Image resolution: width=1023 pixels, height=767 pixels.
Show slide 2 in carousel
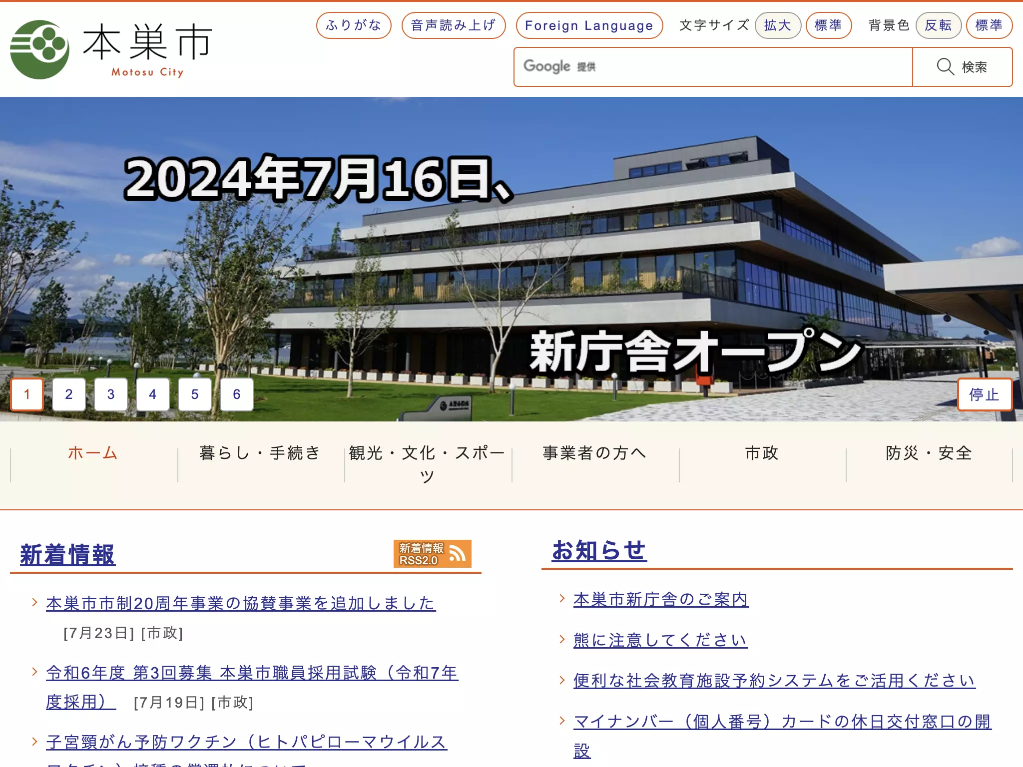[69, 394]
